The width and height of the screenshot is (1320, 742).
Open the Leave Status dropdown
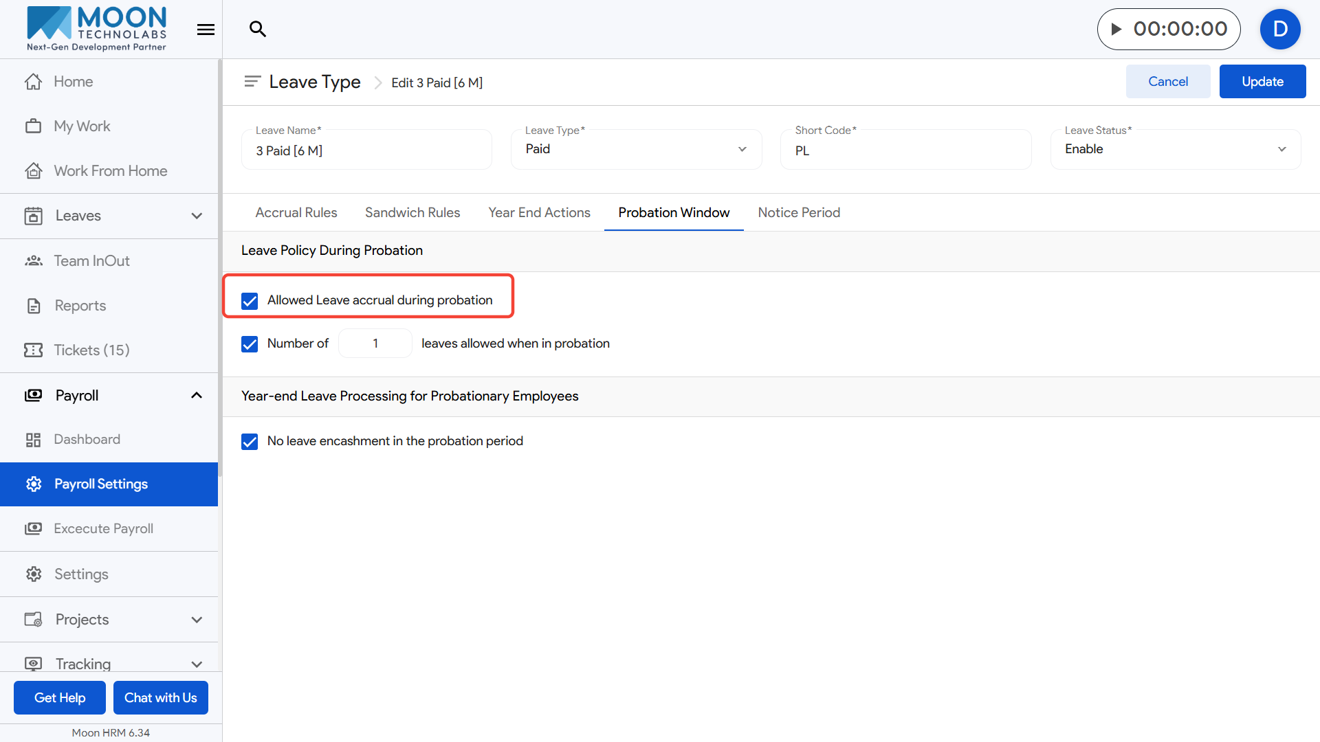pyautogui.click(x=1175, y=150)
